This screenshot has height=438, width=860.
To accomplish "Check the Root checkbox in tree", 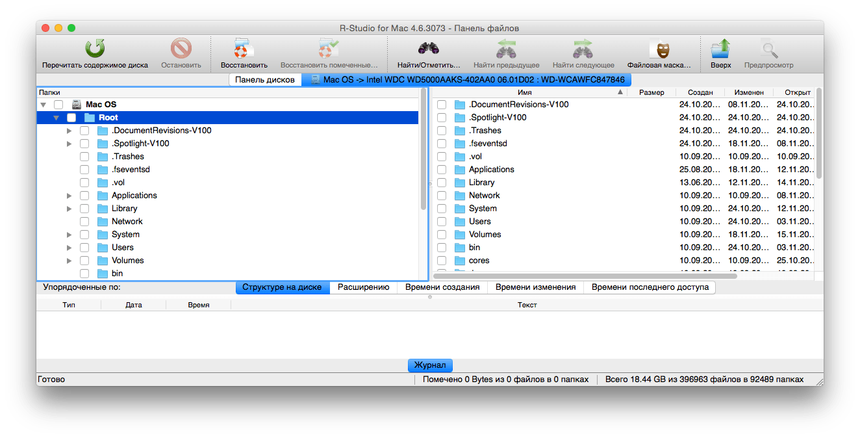I will (71, 118).
